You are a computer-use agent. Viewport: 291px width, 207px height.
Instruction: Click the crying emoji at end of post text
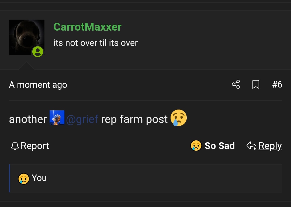pos(179,118)
